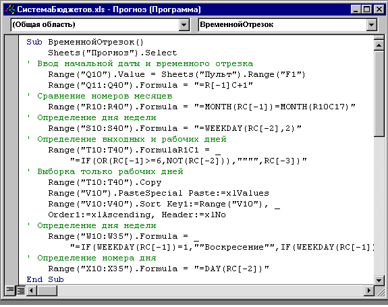Image resolution: width=388 pixels, height=307 pixels.
Task: Maximize the code window
Action: pyautogui.click(x=366, y=9)
